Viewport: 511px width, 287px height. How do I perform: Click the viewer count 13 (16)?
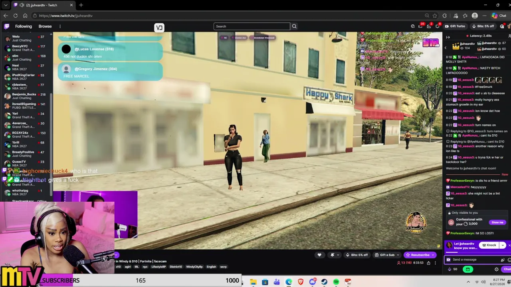point(404,263)
